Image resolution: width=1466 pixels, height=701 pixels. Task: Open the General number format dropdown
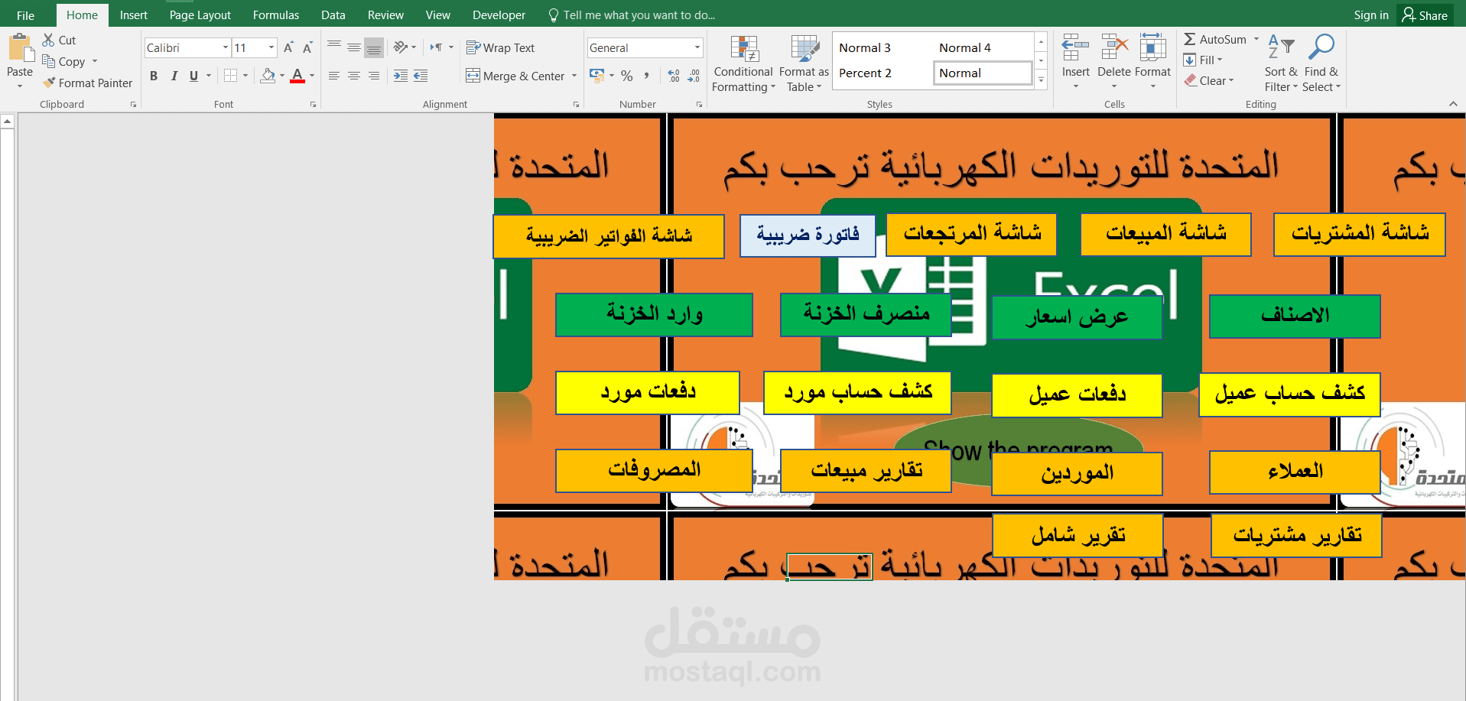697,47
